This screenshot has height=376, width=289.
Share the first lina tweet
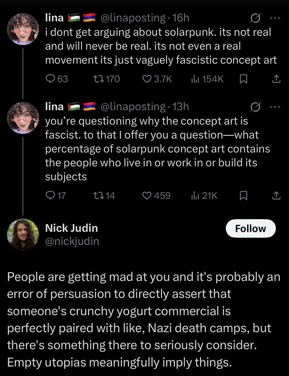click(276, 79)
